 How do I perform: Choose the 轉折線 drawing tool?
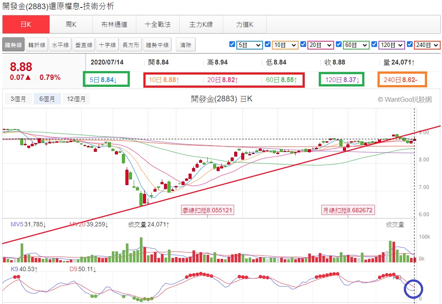pos(37,45)
